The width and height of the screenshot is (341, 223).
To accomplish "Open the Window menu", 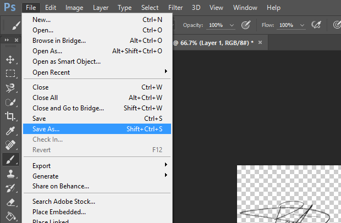I will [x=245, y=8].
